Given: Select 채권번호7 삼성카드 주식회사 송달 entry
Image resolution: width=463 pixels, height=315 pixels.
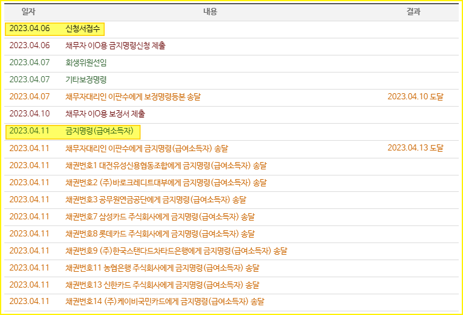Looking at the screenshot, I should [x=160, y=217].
